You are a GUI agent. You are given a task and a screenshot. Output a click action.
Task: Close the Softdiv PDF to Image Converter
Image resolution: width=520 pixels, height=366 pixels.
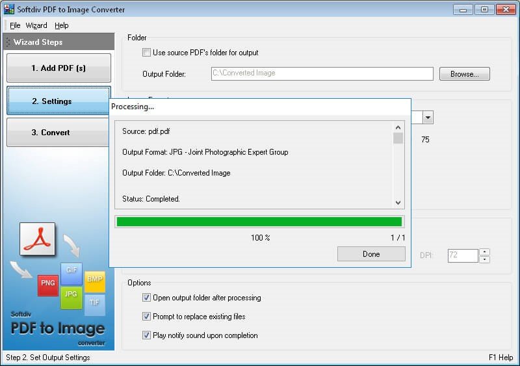click(506, 10)
